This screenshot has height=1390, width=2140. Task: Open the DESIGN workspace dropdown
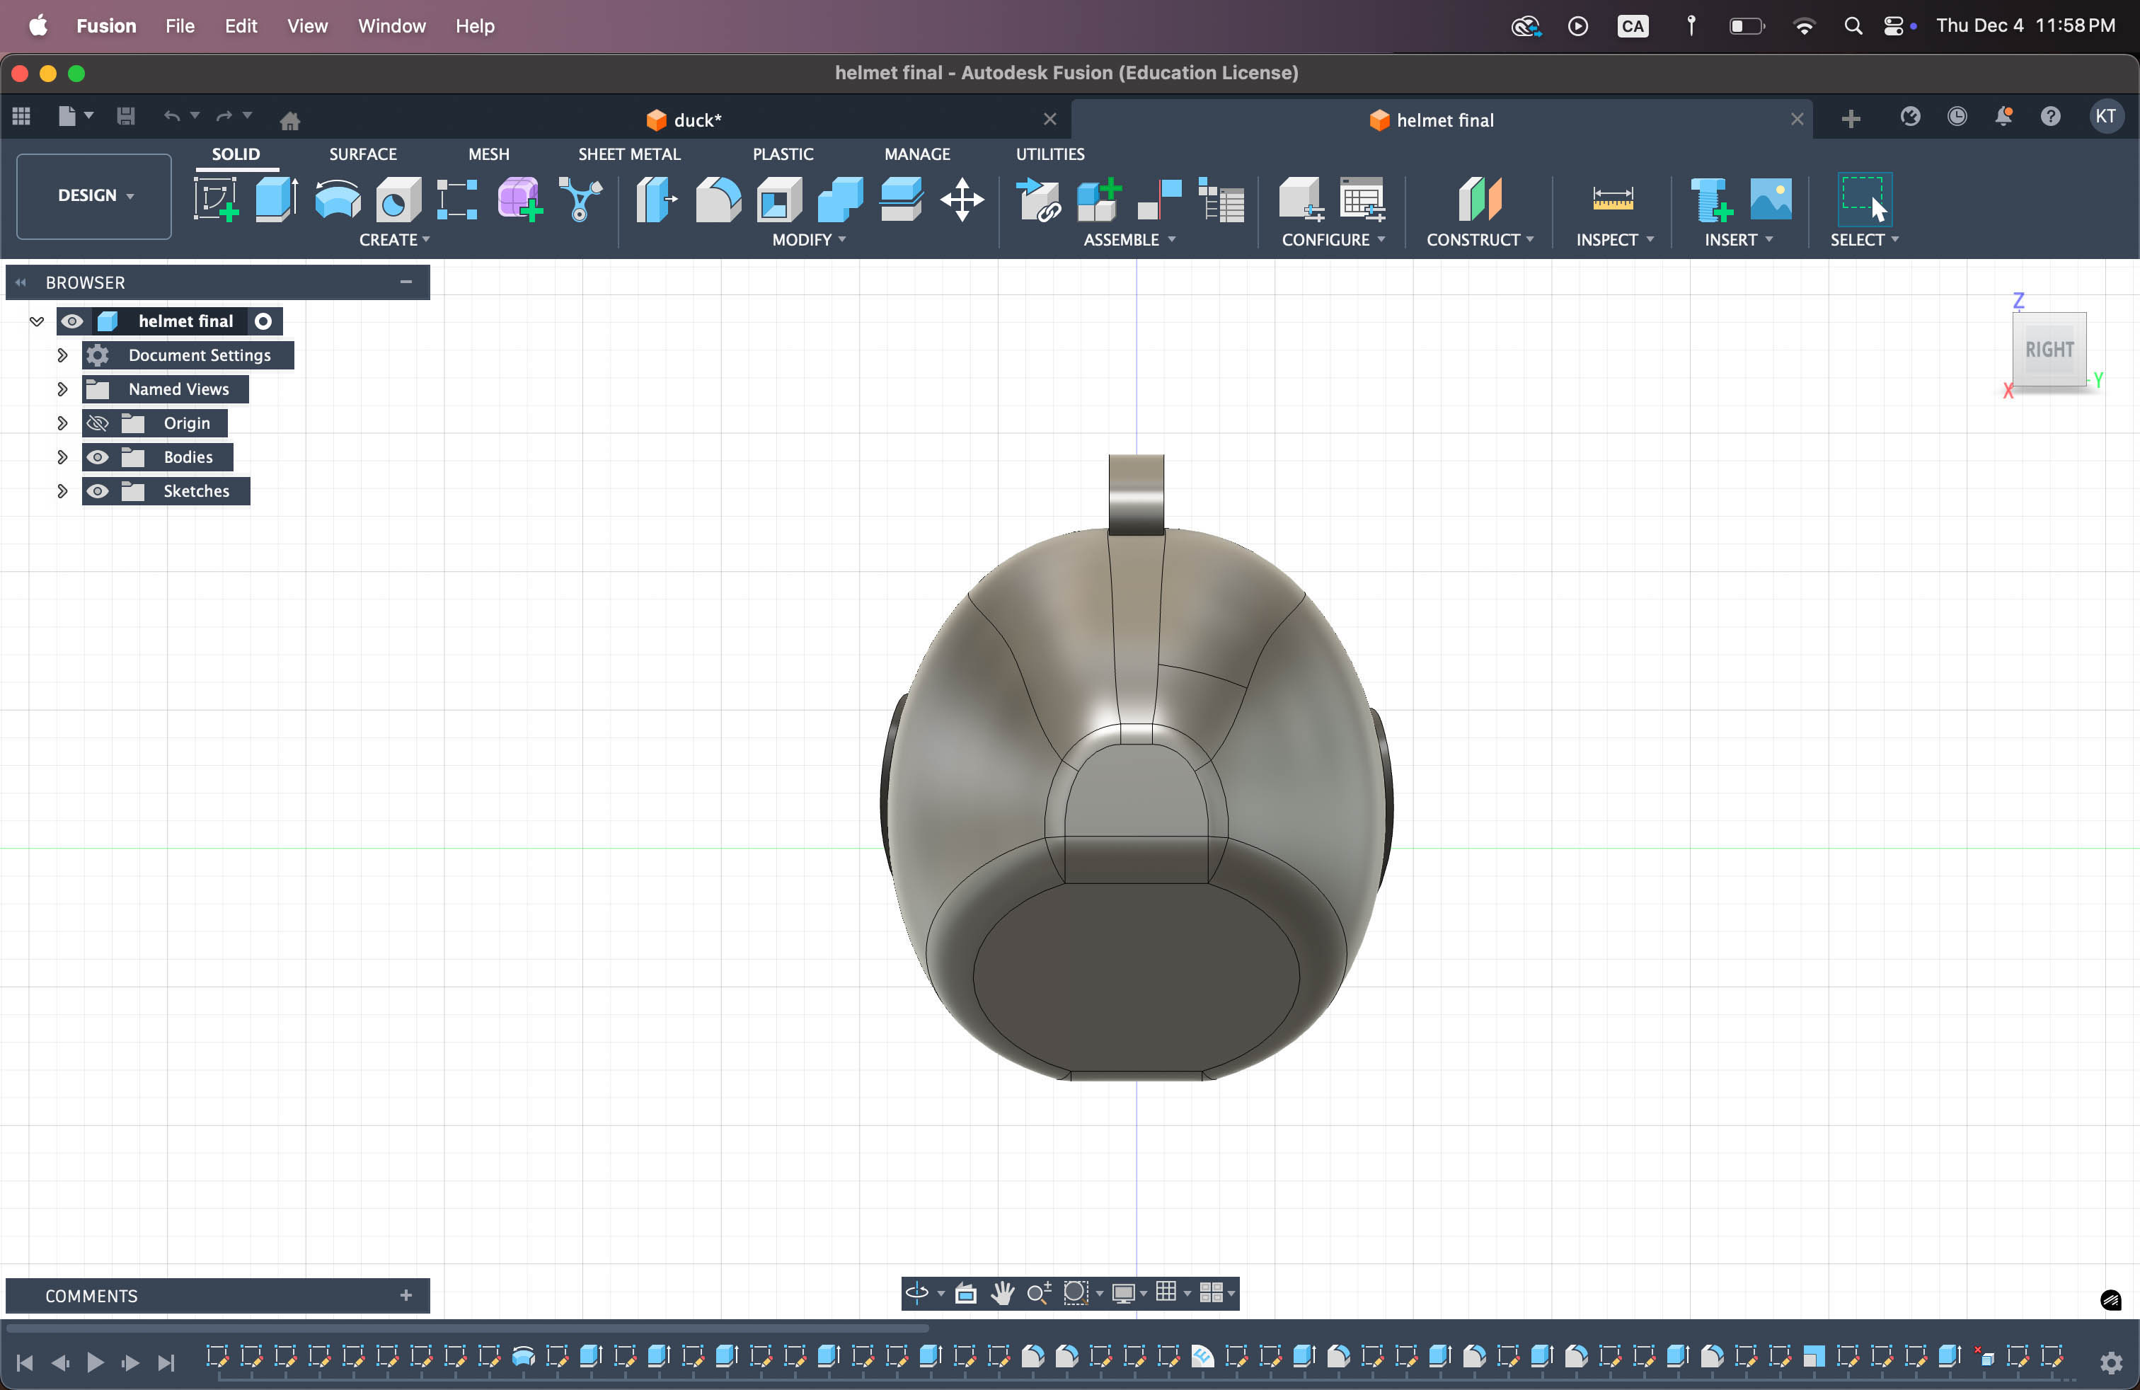tap(94, 195)
